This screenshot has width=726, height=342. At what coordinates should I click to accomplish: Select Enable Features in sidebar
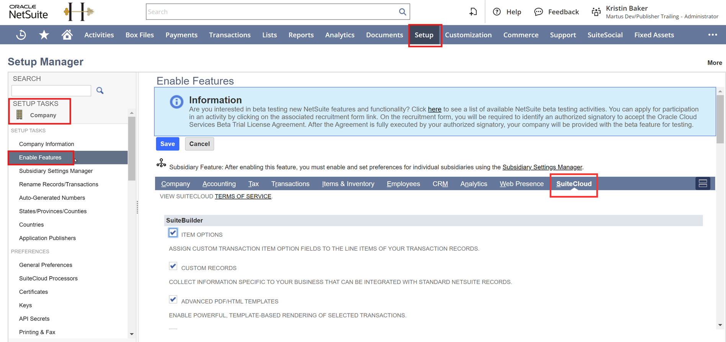(40, 157)
